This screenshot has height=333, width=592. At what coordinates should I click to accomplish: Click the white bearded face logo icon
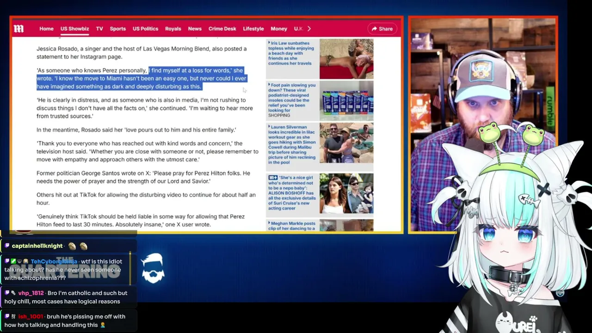(x=153, y=268)
